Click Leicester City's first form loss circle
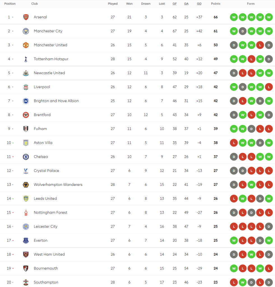The width and height of the screenshot is (275, 287). pyautogui.click(x=234, y=226)
